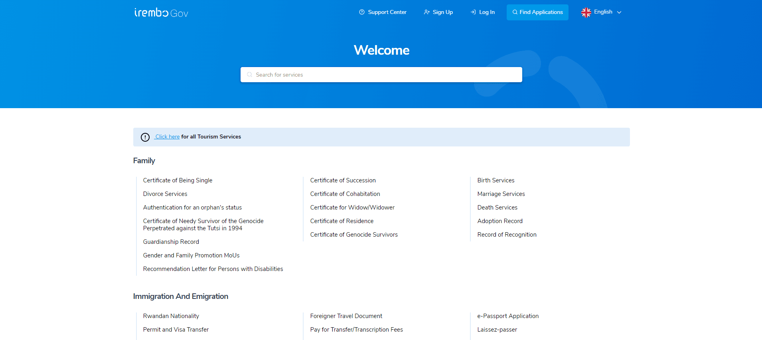The image size is (762, 340).
Task: Open Certificate of Genocide Survivors
Action: (354, 235)
